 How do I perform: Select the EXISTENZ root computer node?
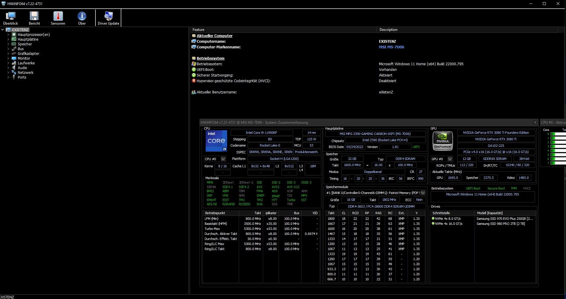pyautogui.click(x=20, y=30)
